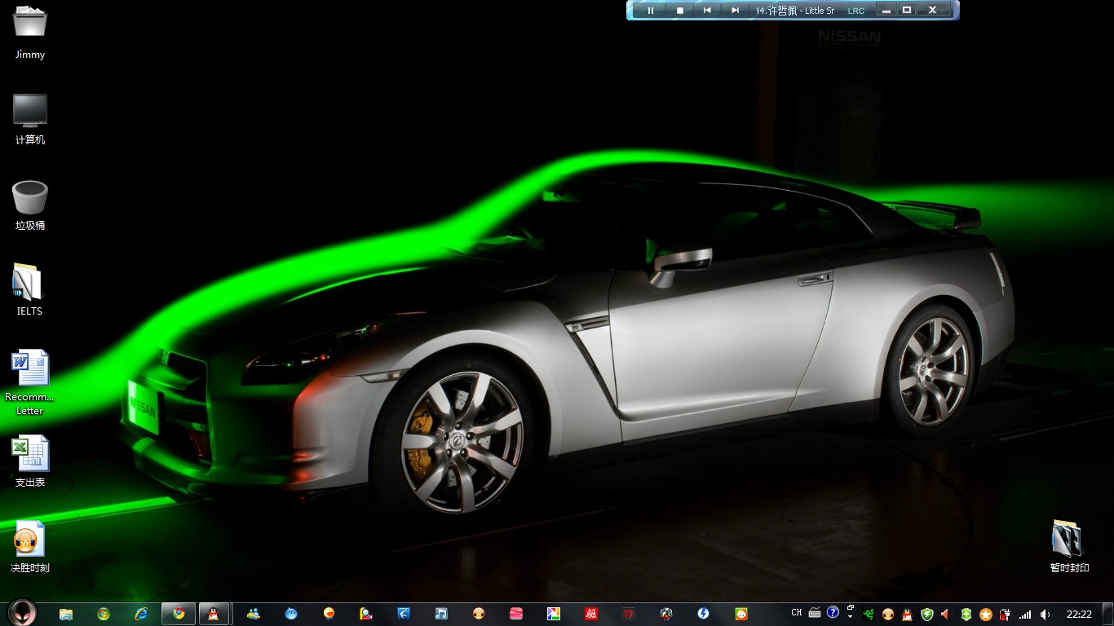1114x626 pixels.
Task: Open the Windows logo taskbar shortcut
Action: (104, 614)
